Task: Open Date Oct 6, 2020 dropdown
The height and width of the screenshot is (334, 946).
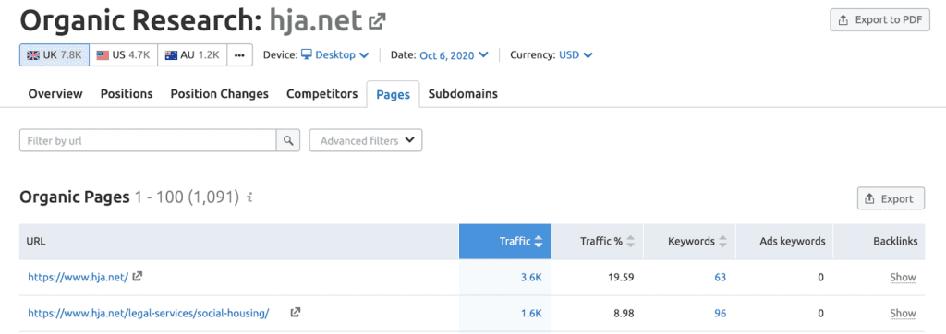Action: point(454,54)
